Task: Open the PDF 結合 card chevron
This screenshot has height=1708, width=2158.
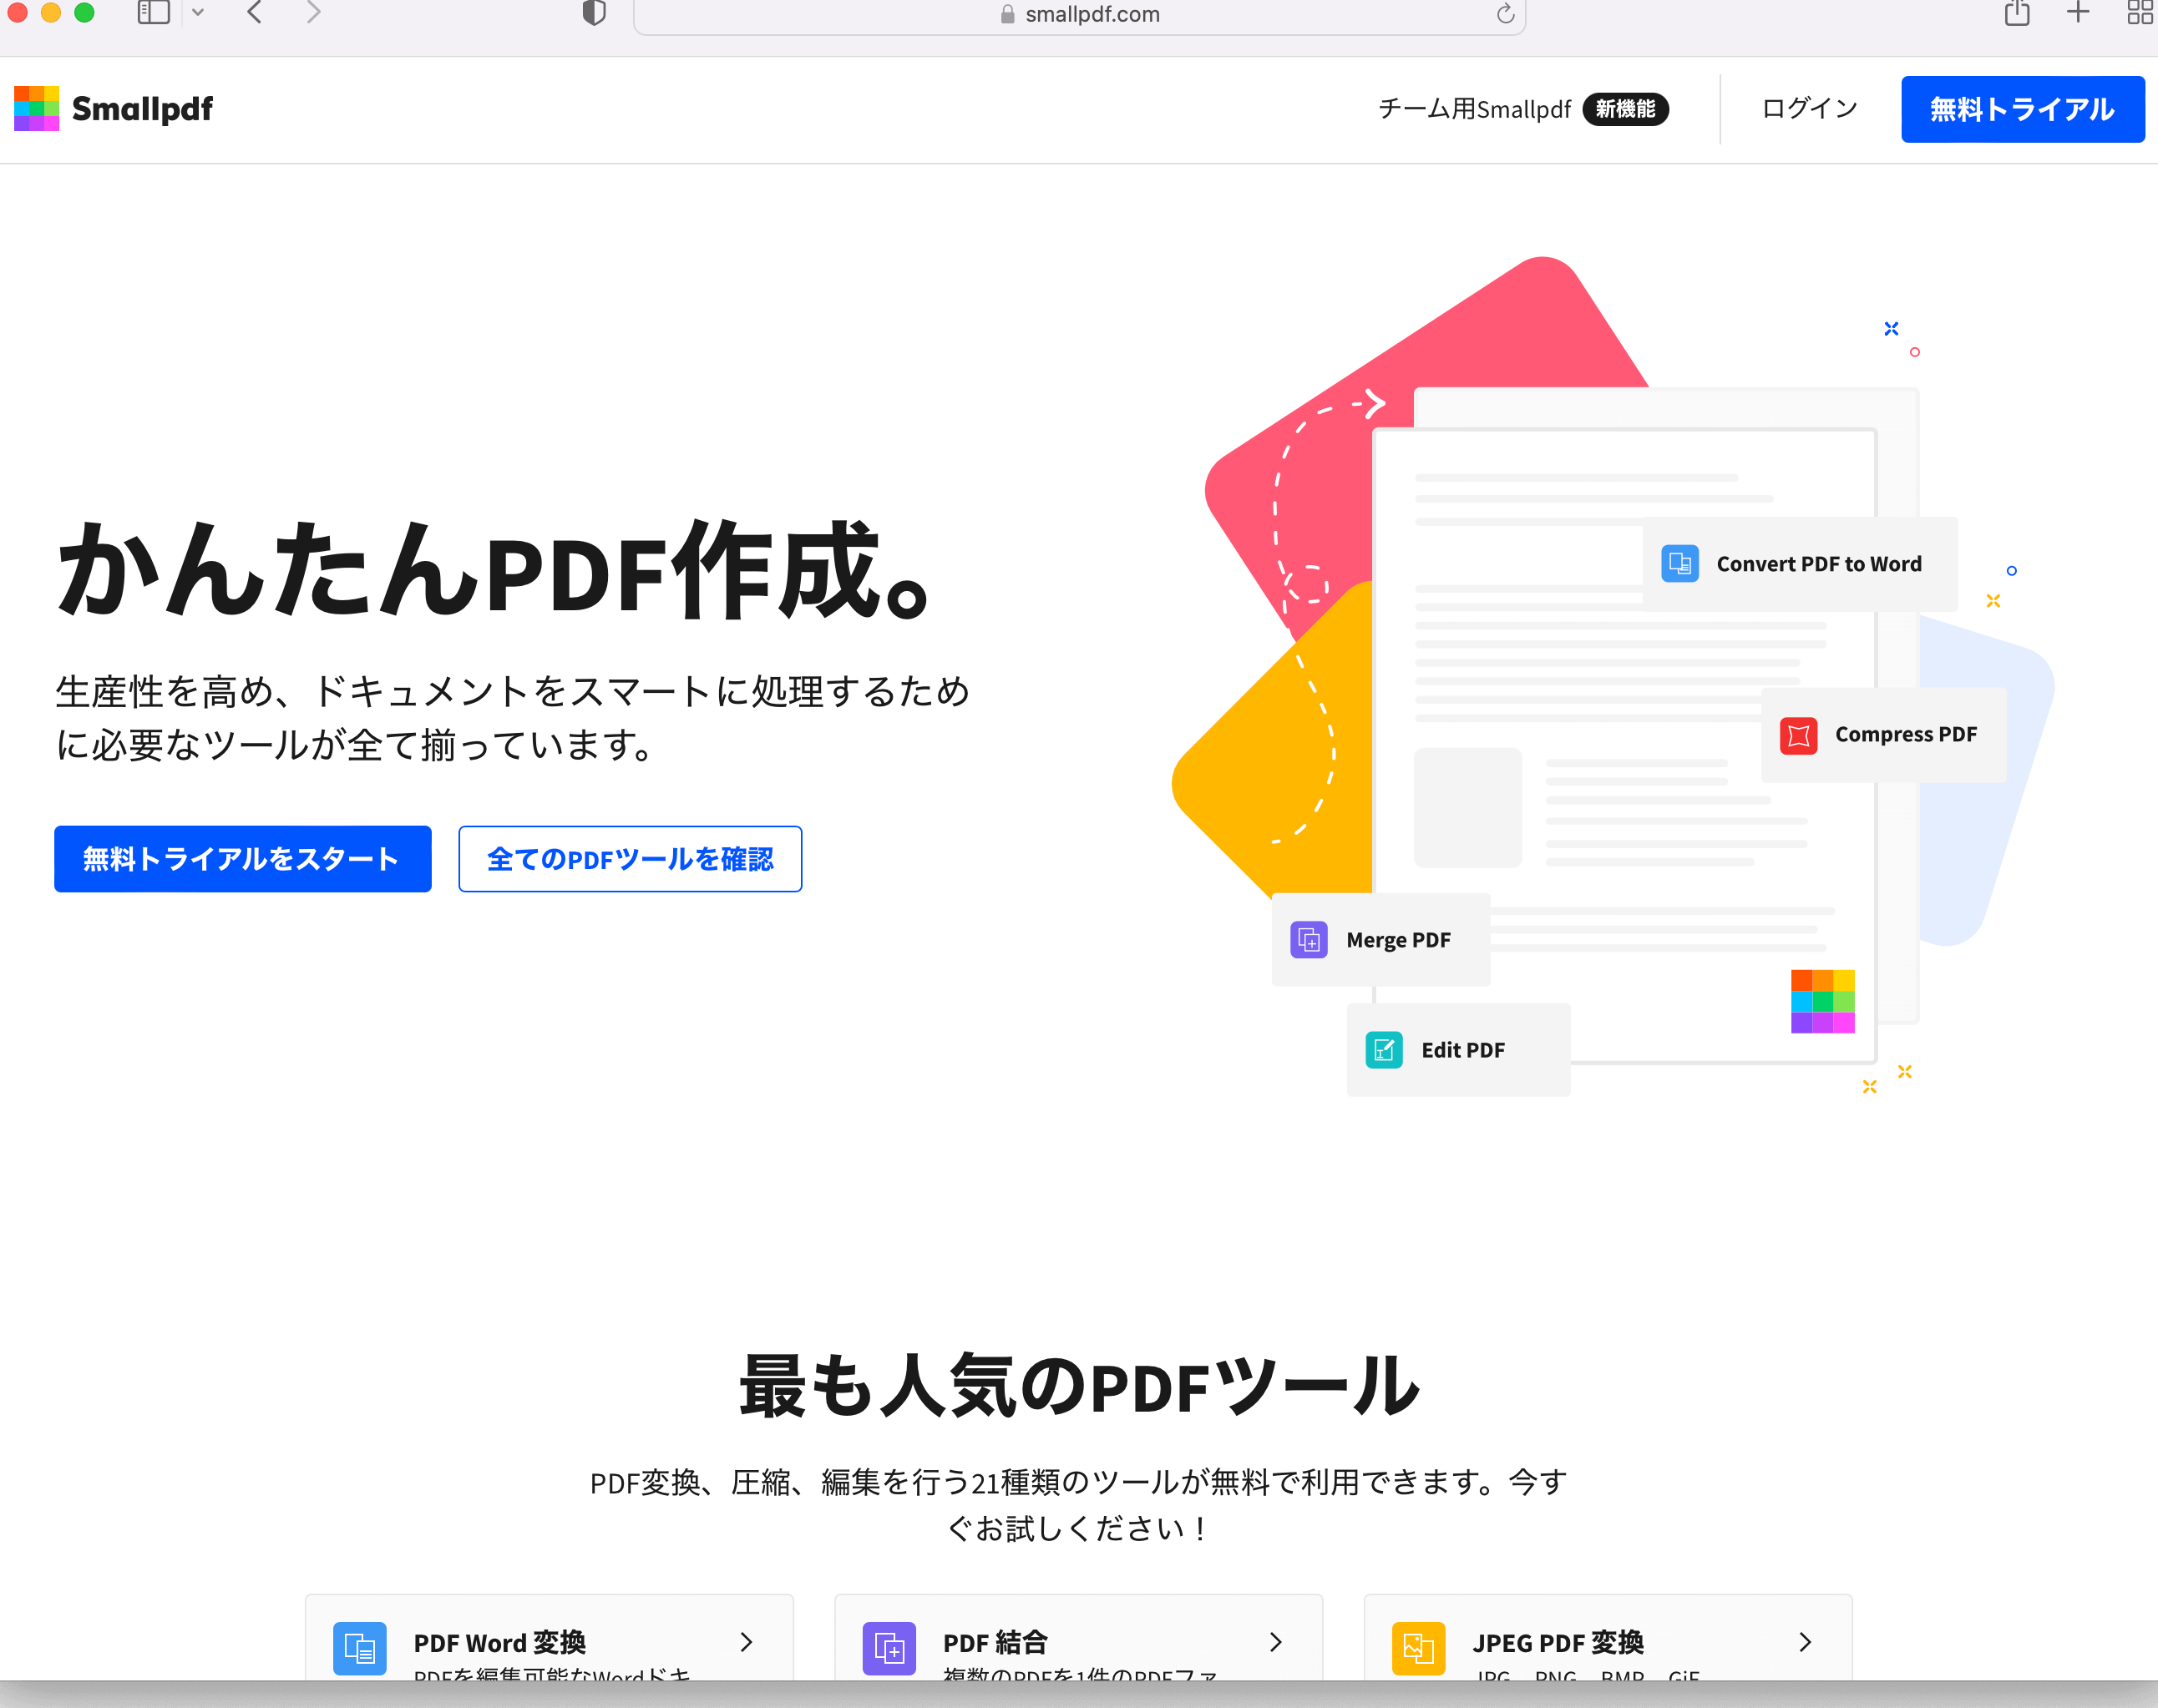Action: [1274, 1641]
